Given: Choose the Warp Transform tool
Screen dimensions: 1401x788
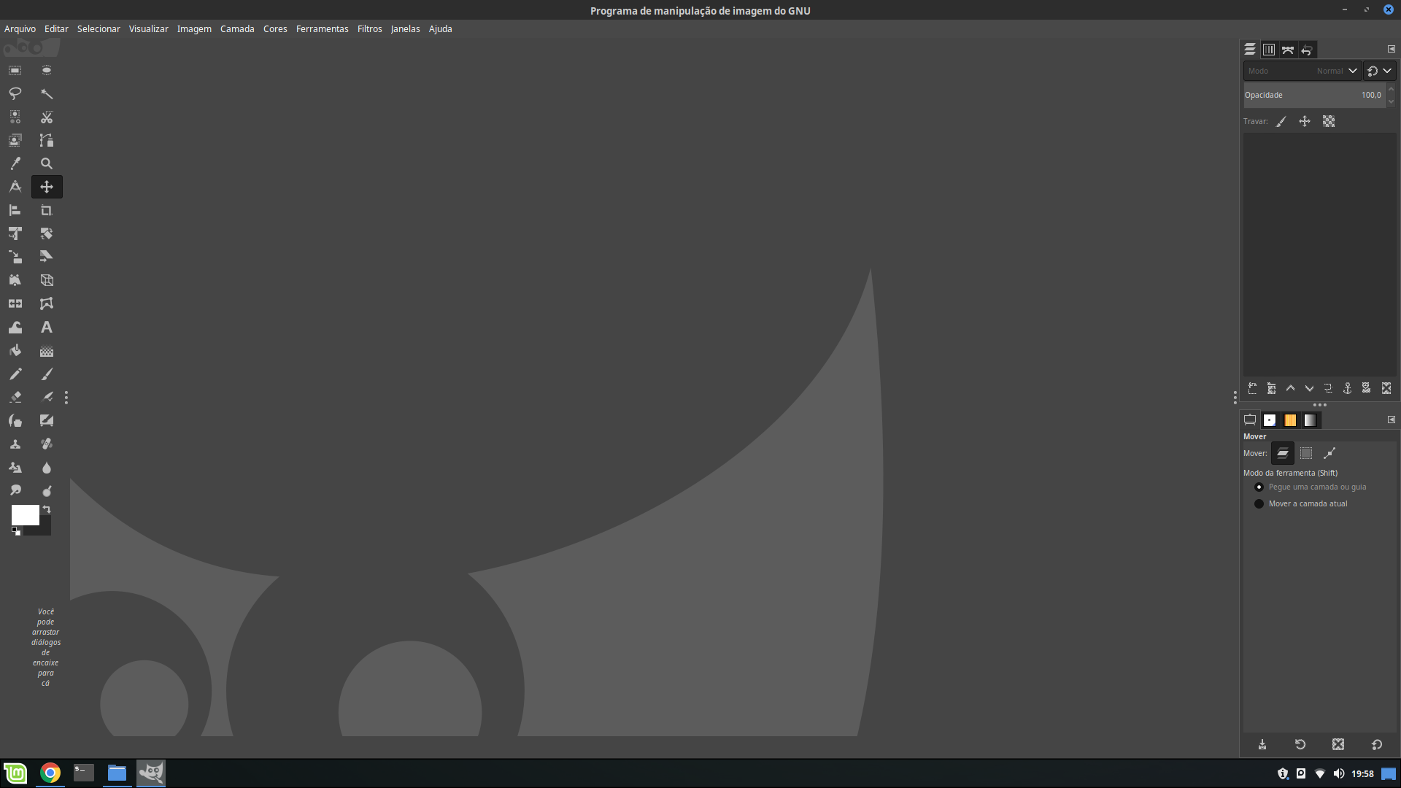Looking at the screenshot, I should pyautogui.click(x=15, y=328).
